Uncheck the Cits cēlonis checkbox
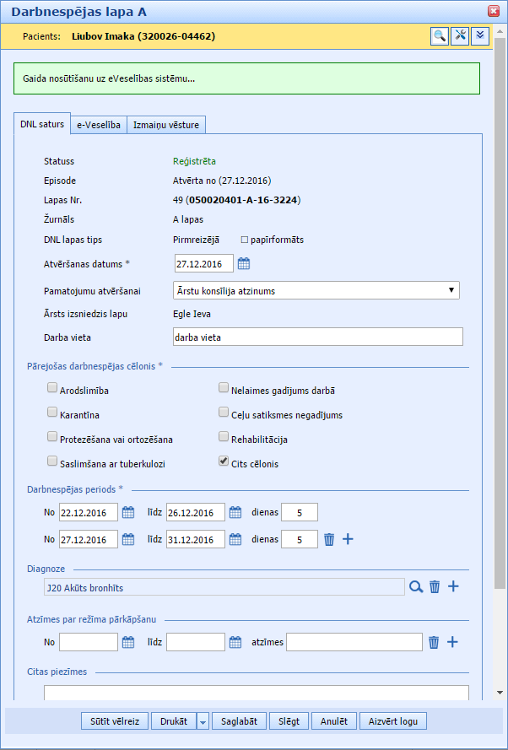This screenshot has width=508, height=750. [x=224, y=462]
